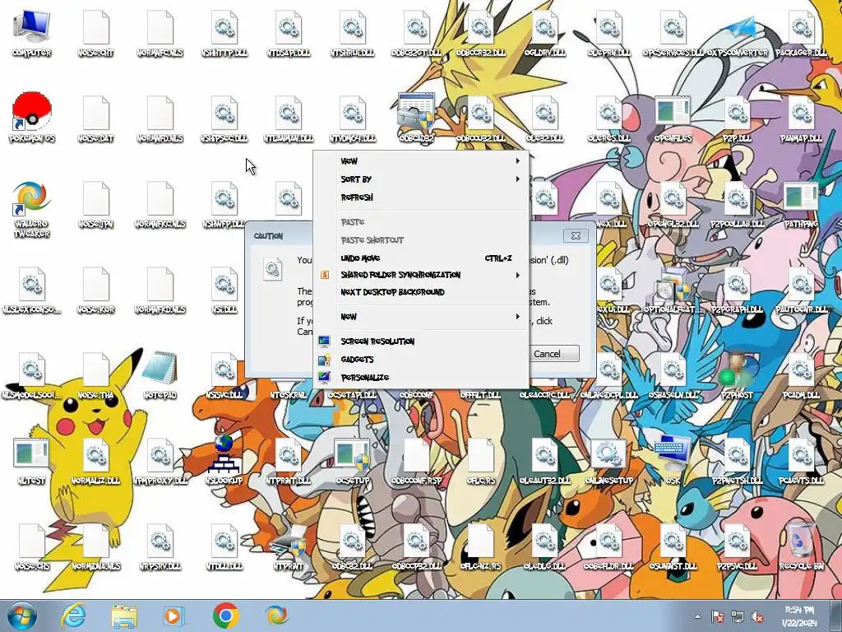
Task: Expand the View submenu
Action: point(420,160)
